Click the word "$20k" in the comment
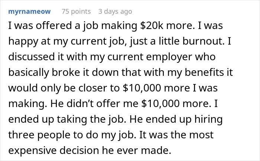The height and width of the screenshot is (161, 260). [x=152, y=26]
